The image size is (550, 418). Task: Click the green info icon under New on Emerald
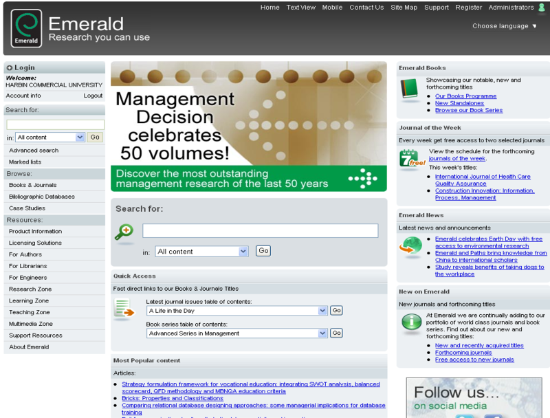[x=411, y=322]
